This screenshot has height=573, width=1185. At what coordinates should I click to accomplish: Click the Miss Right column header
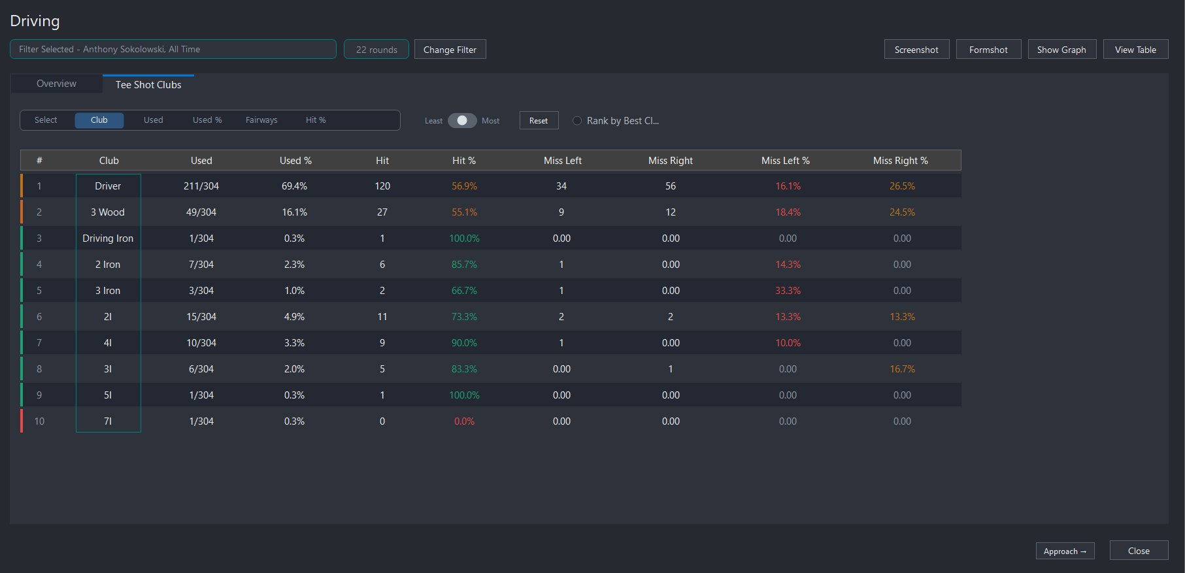pos(671,161)
